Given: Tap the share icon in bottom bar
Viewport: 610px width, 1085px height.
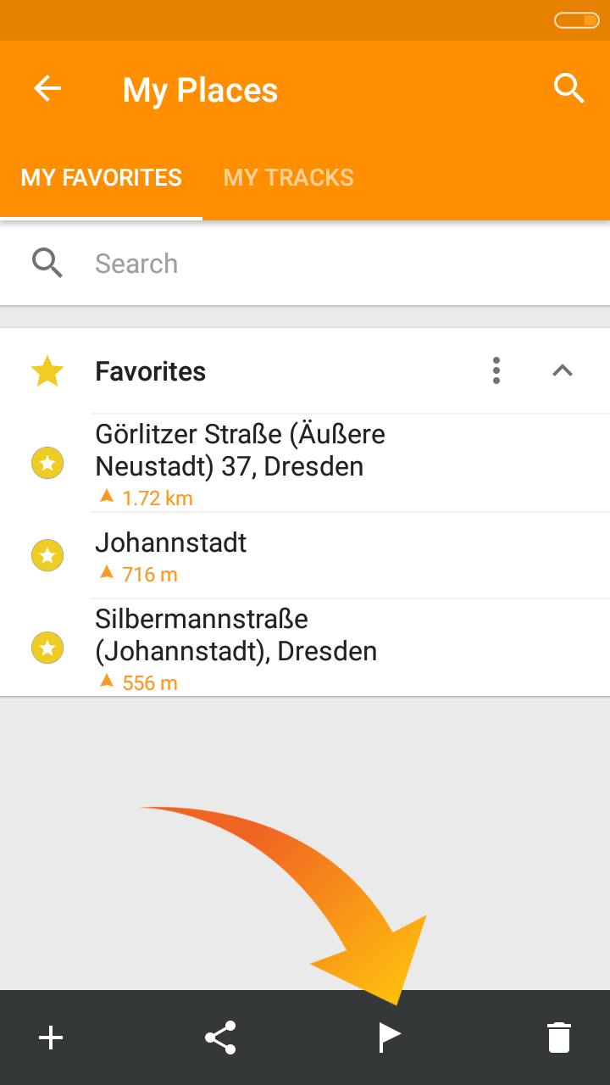Looking at the screenshot, I should tap(220, 1038).
